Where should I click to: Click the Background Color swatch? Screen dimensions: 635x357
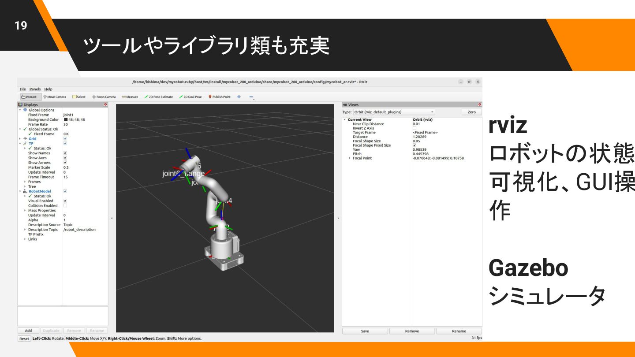(66, 119)
